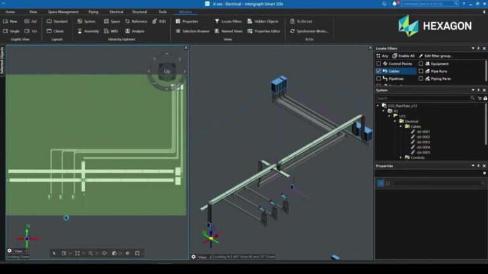Click Synchronize Workspace in ribbon
The image size is (488, 274).
(x=309, y=31)
